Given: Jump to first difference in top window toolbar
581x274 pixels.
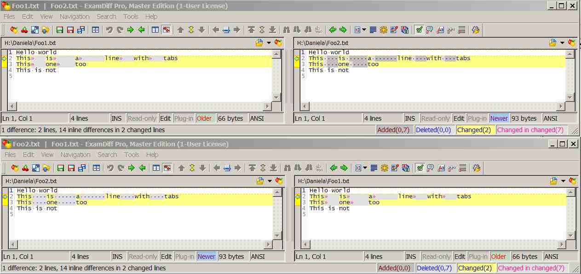Looking at the screenshot, I should point(251,30).
